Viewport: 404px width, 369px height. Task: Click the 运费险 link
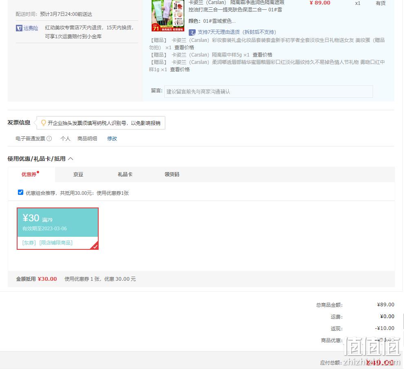tap(31, 28)
